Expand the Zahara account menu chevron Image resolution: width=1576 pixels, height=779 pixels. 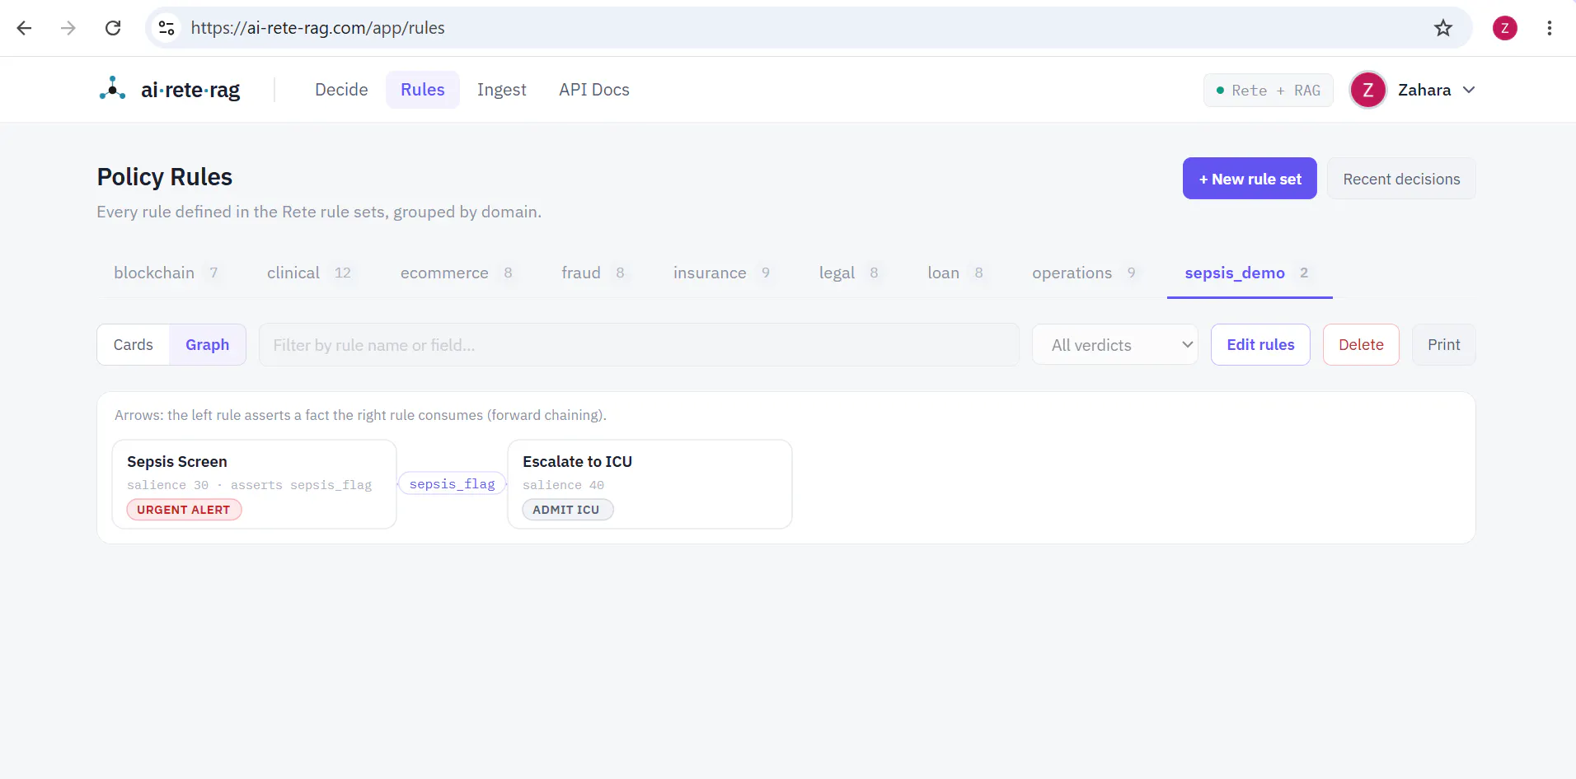tap(1469, 90)
